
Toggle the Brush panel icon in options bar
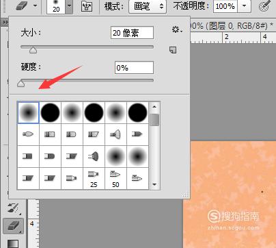click(87, 6)
